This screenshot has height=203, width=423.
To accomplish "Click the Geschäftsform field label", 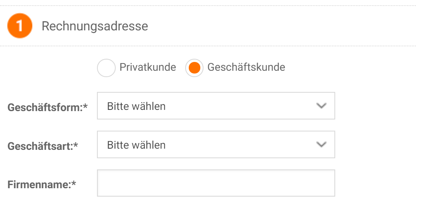I will (x=48, y=107).
